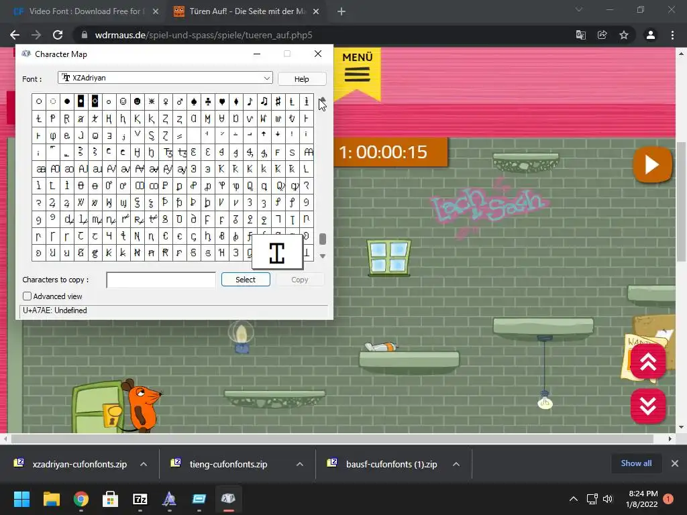This screenshot has width=687, height=515.
Task: Select the female sign glyph in Character Map
Action: (x=166, y=102)
